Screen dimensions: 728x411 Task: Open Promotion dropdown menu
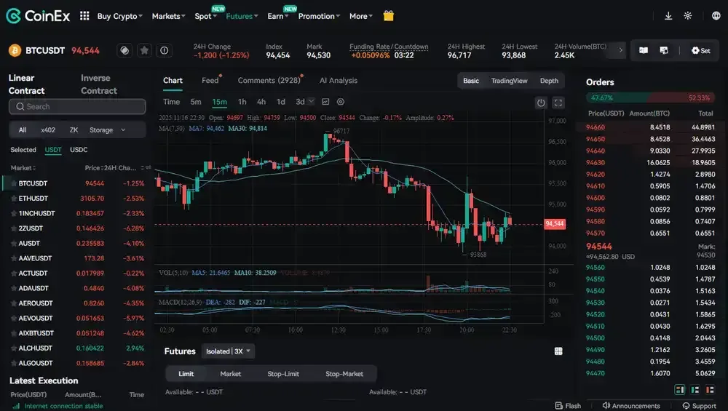coord(319,16)
